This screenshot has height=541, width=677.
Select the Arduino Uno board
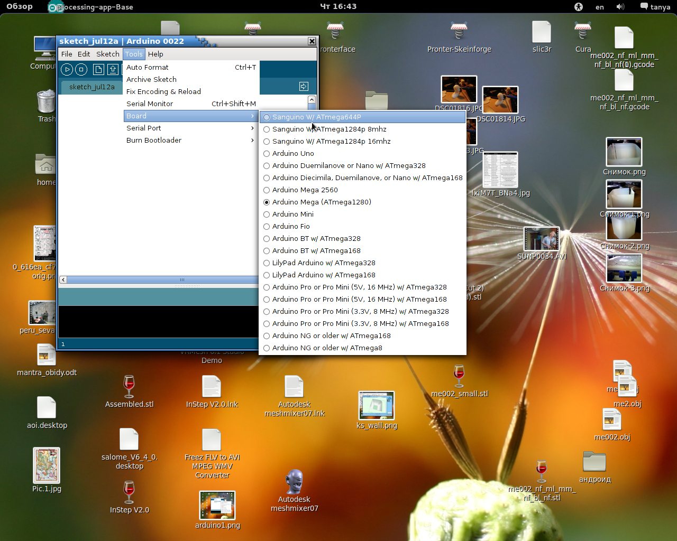(x=293, y=153)
